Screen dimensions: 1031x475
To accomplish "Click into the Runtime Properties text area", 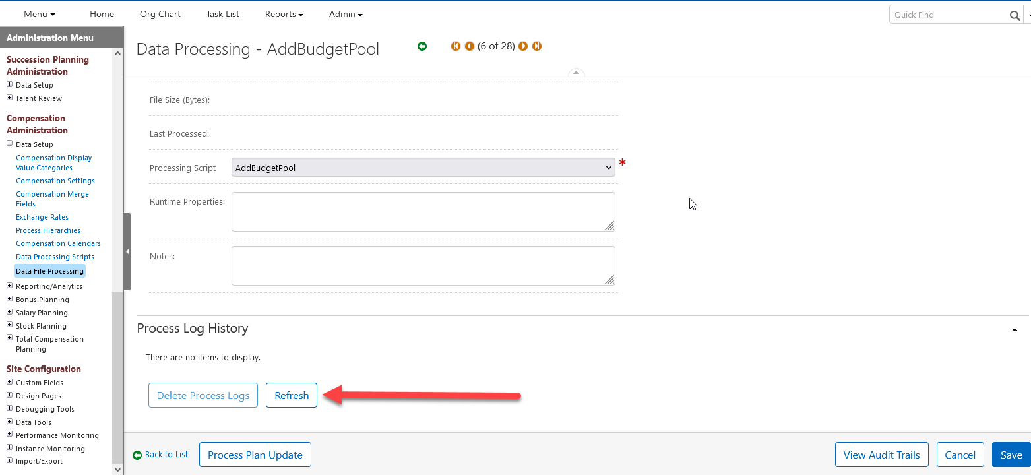I will coord(423,212).
